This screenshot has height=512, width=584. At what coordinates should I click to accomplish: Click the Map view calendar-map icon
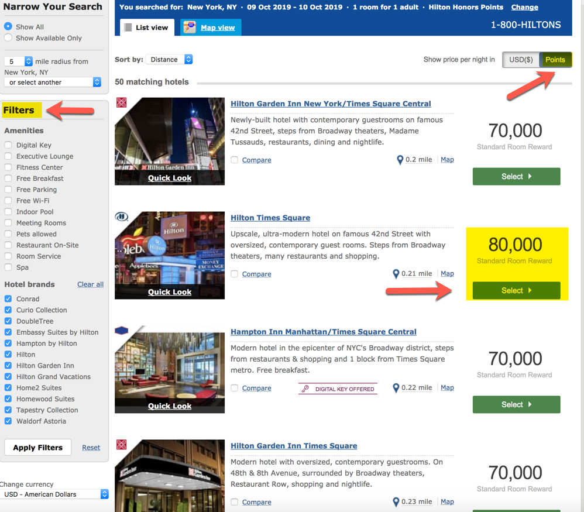coord(190,27)
